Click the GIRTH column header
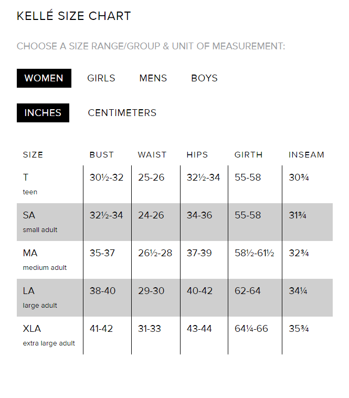349x398 pixels. pos(249,155)
